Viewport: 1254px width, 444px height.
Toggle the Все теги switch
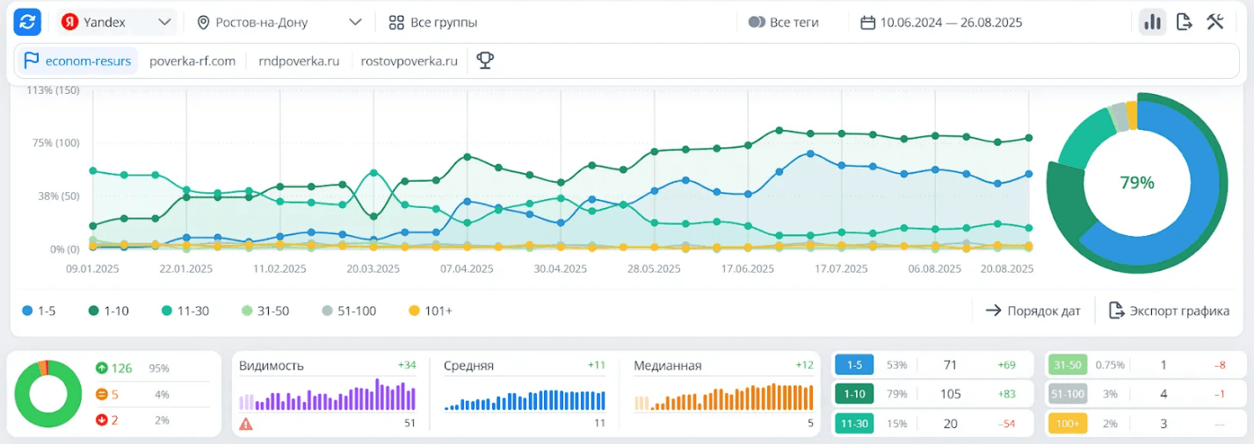pyautogui.click(x=757, y=22)
